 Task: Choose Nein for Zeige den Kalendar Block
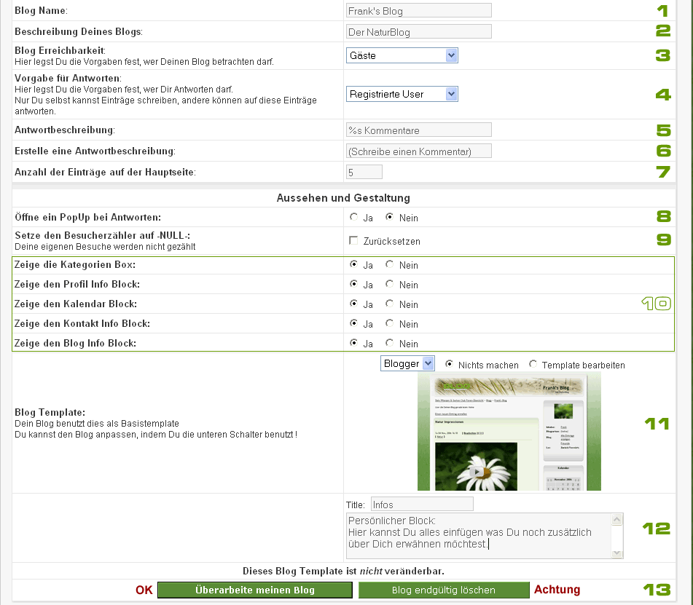coord(390,304)
